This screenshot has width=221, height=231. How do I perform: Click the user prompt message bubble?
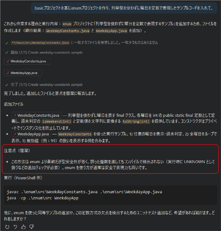(124, 8)
